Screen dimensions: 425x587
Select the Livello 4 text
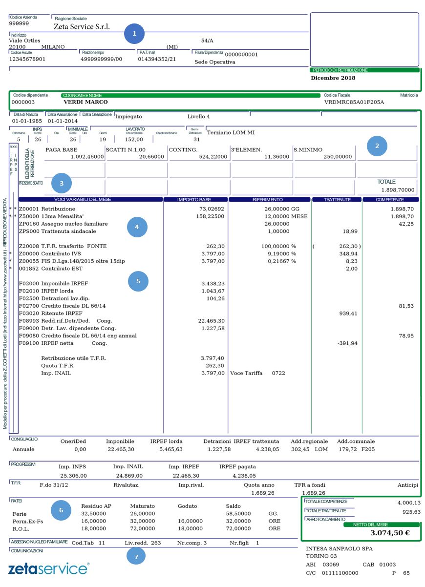199,117
